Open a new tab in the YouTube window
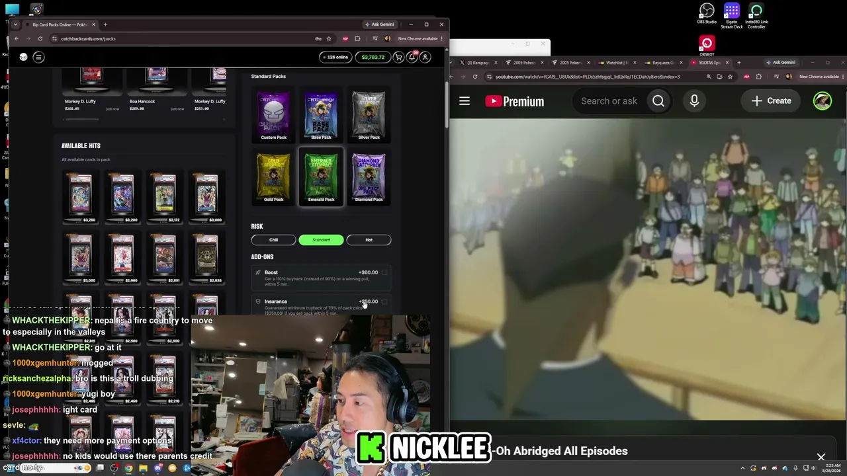Viewport: 847px width, 476px height. click(739, 63)
